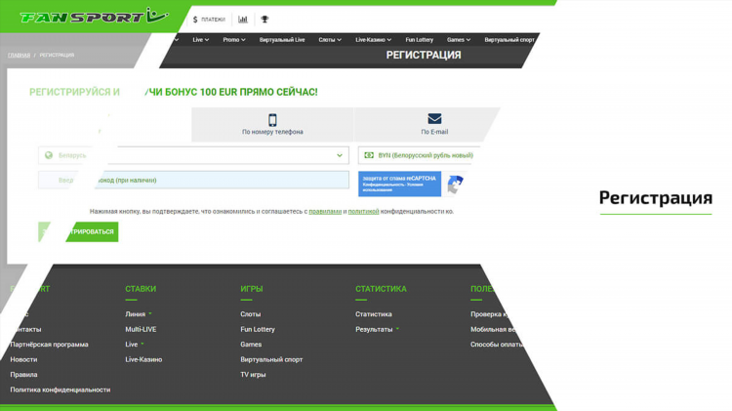Open Виртуальный спорт footer link
This screenshot has height=411, width=732.
(271, 359)
